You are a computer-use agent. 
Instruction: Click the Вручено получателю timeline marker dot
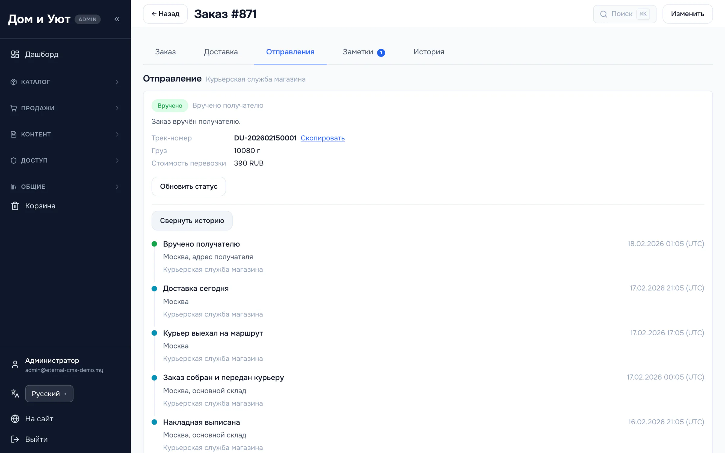(154, 244)
